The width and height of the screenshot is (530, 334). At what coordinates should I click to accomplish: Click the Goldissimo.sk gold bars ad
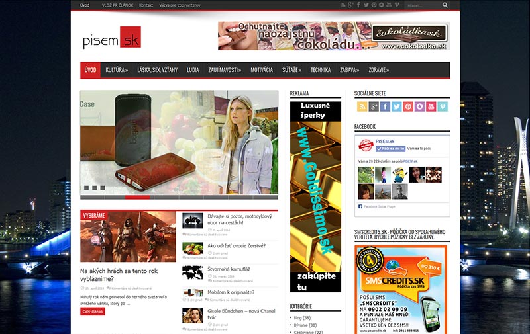[x=316, y=196]
